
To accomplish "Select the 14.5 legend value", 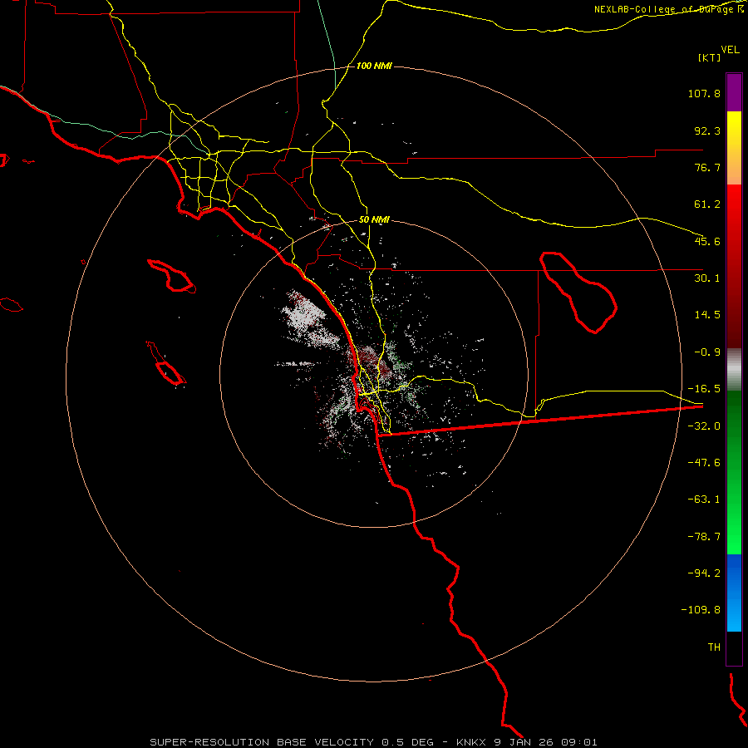I will click(x=707, y=315).
